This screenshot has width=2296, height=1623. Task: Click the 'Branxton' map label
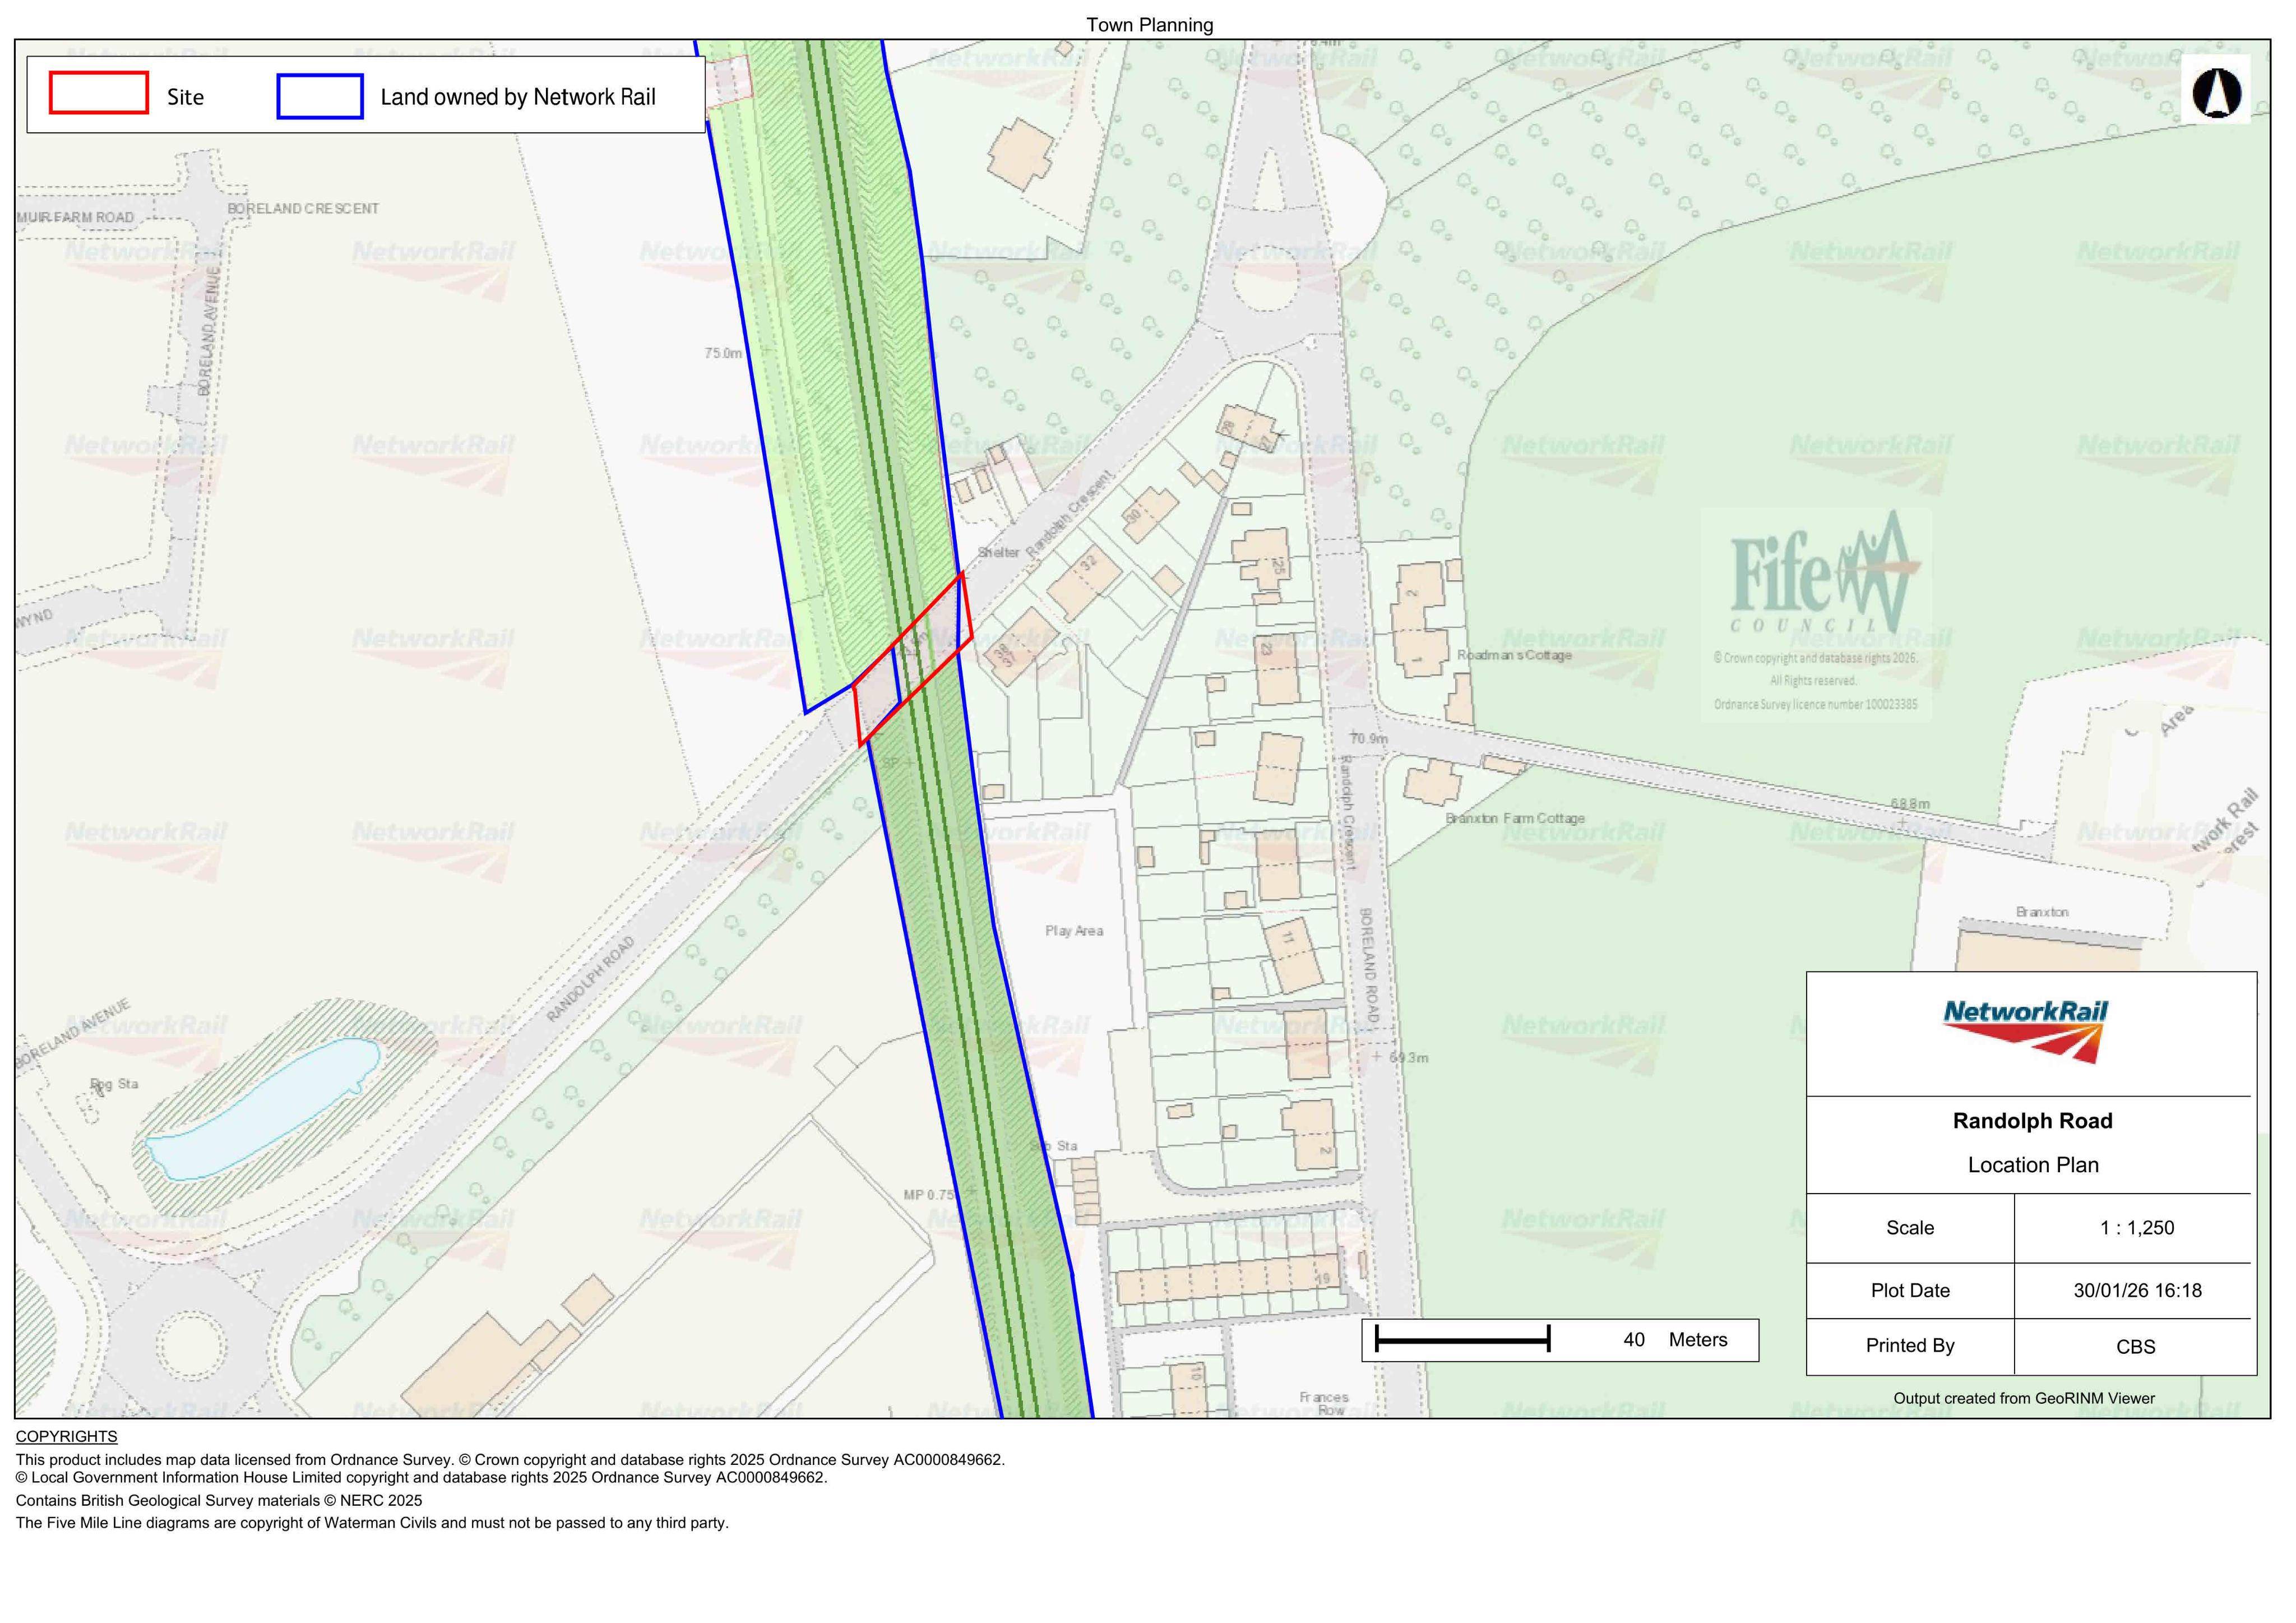(x=2042, y=912)
